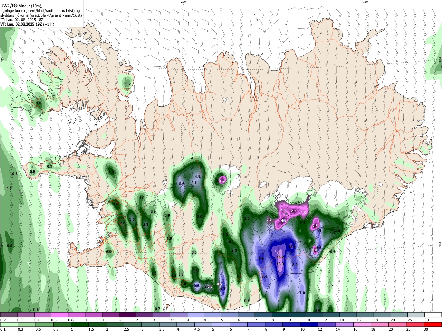Click the 15.8 precipitation value
The height and width of the screenshot is (332, 442).
tap(280, 264)
